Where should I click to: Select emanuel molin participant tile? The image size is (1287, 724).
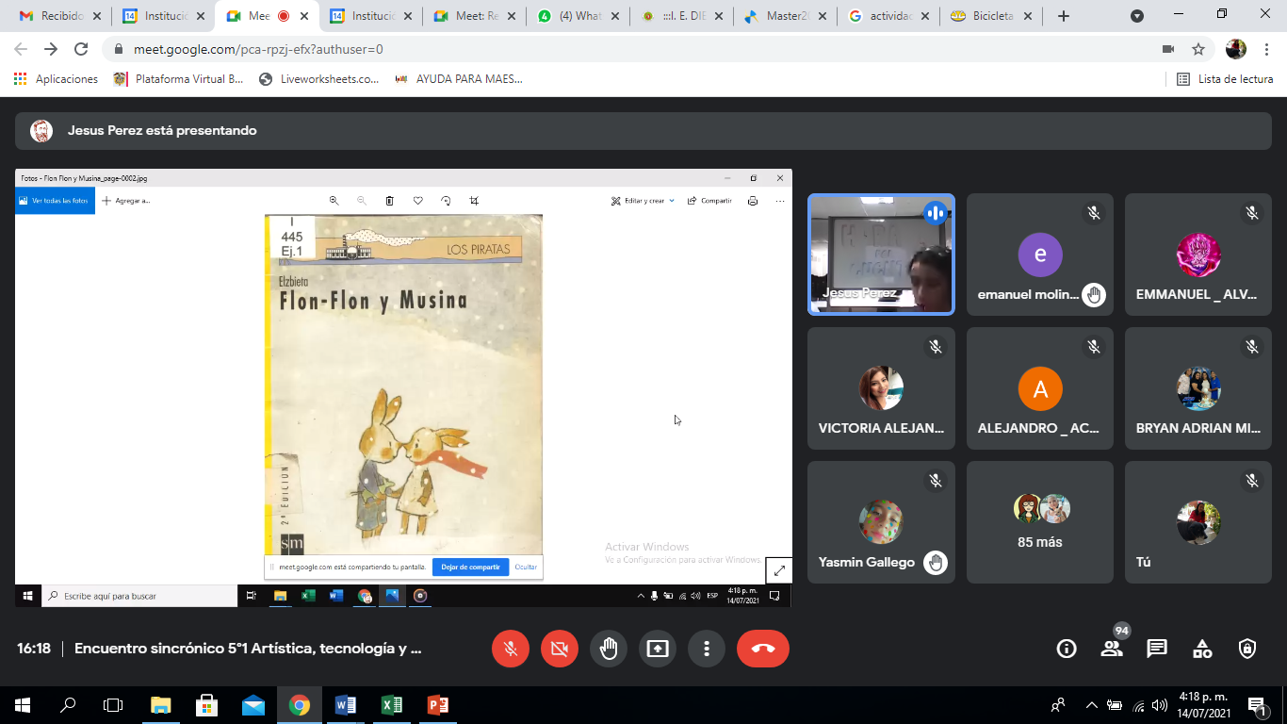[x=1040, y=255]
